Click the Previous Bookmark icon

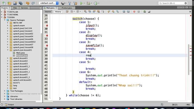[109, 12]
